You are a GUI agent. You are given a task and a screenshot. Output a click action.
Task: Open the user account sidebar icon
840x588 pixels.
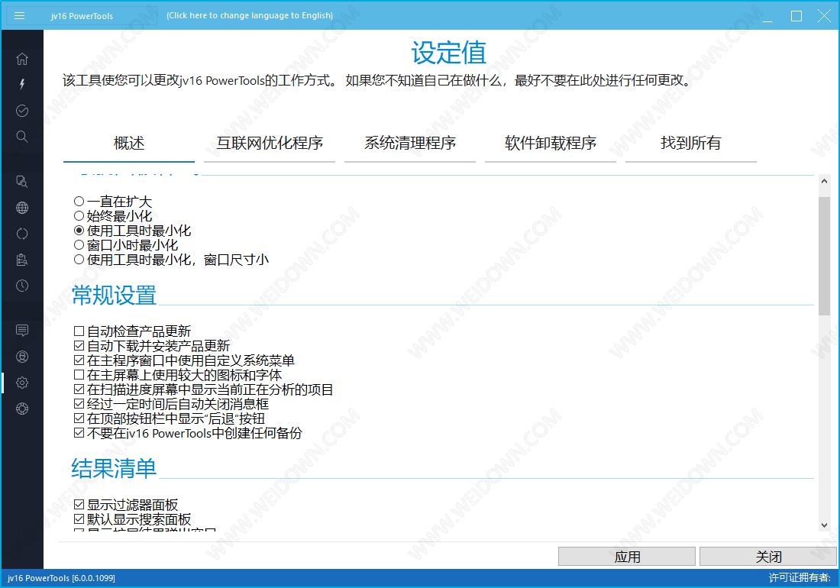(22, 357)
